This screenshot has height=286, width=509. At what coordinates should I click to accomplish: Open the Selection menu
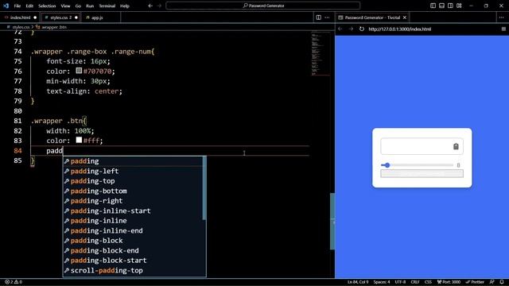click(x=47, y=6)
